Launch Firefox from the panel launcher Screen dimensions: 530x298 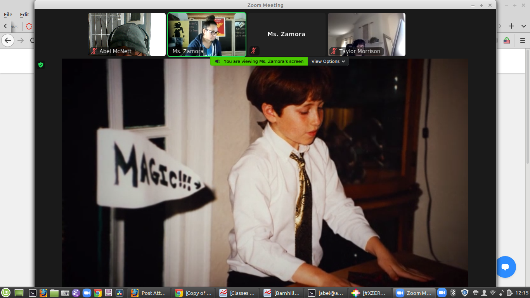(43, 293)
